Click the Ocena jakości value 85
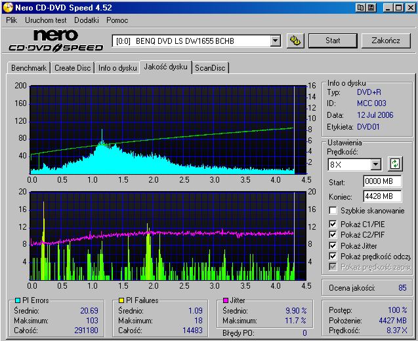 402,288
